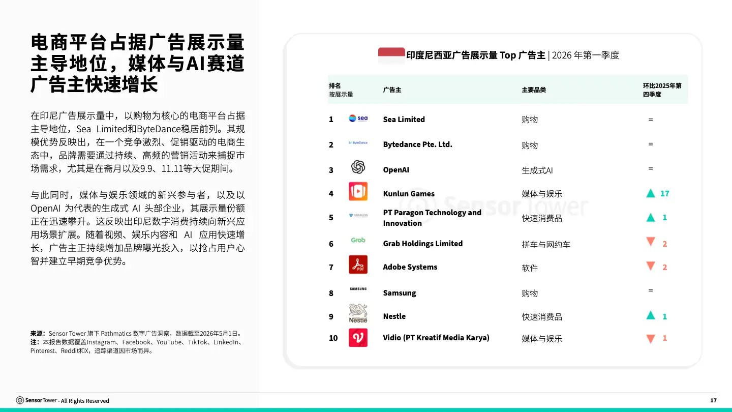Click 快速消费品 in Nestle row

click(542, 317)
